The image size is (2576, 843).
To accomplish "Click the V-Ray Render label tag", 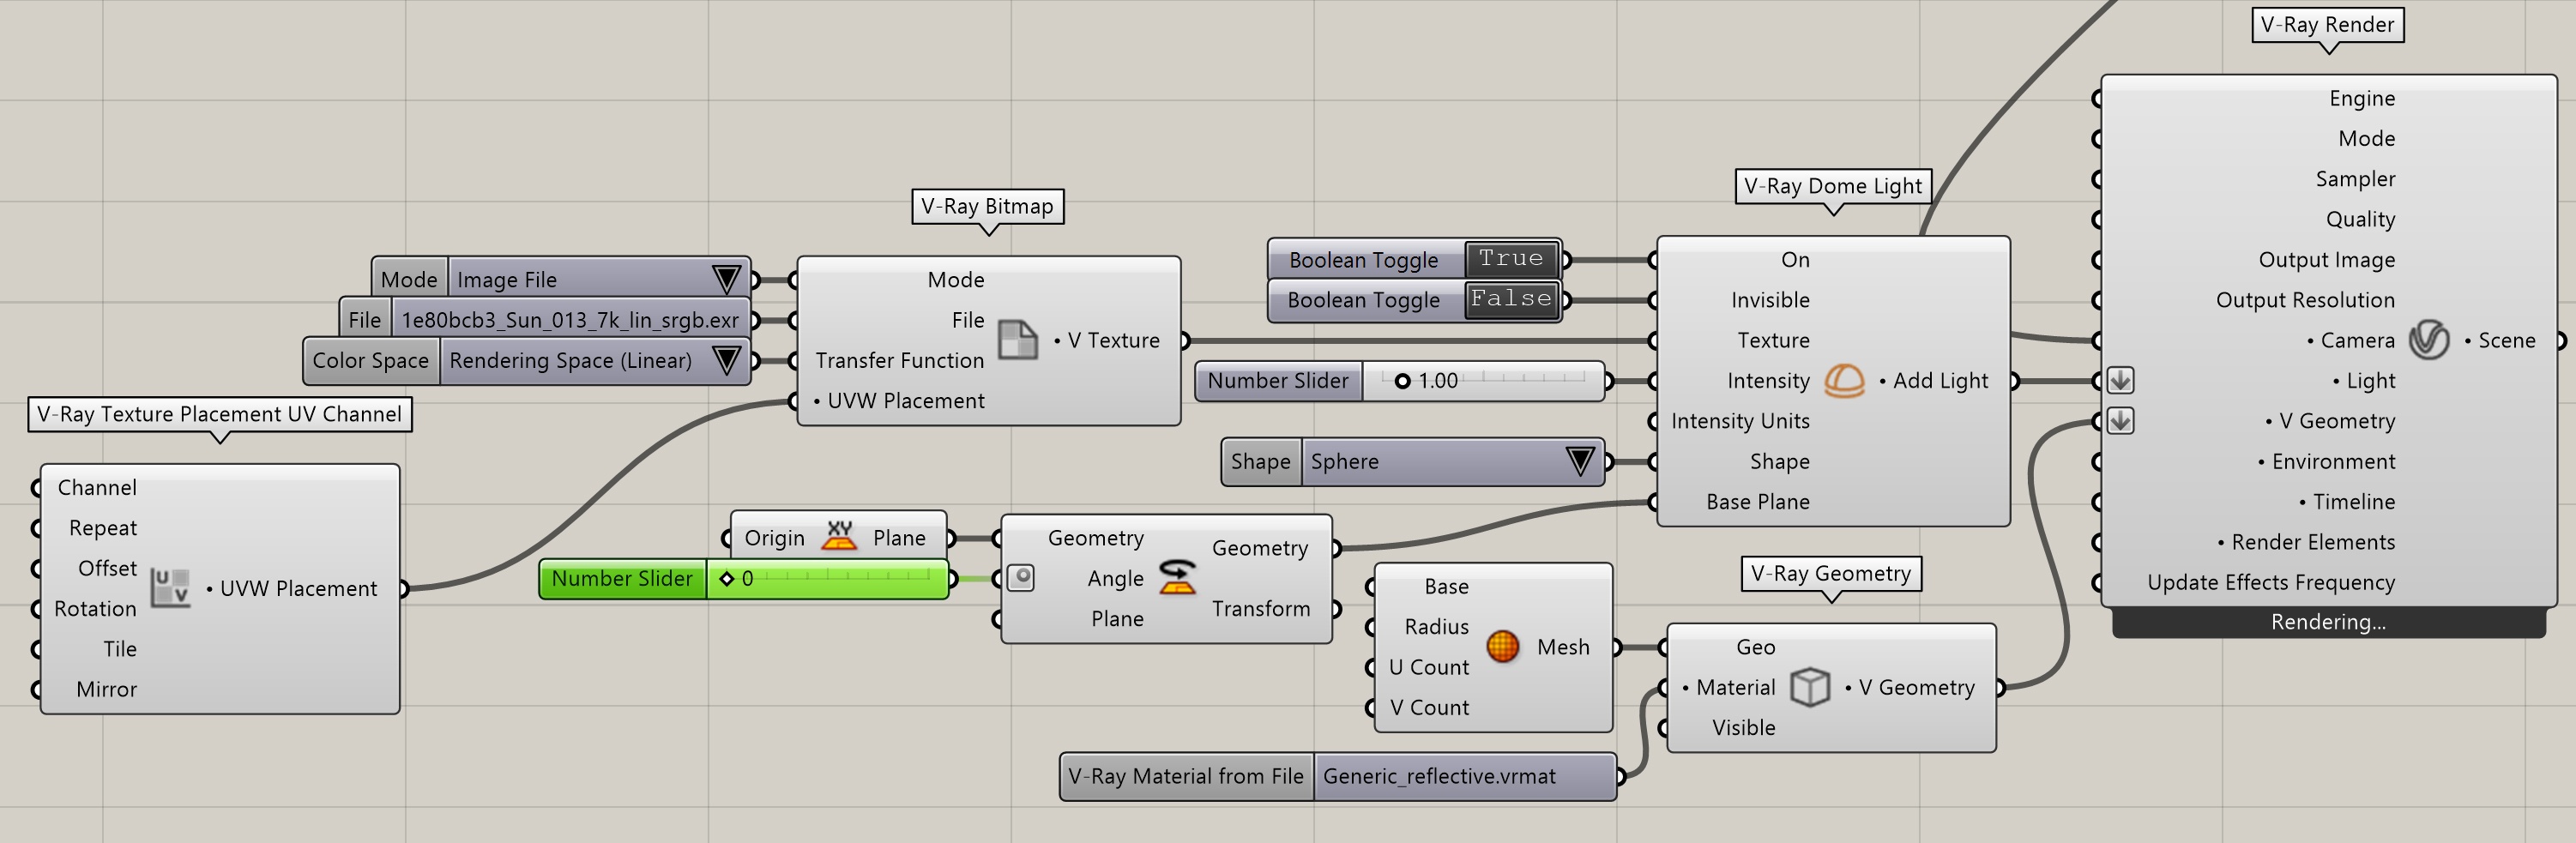I will coord(2328,25).
